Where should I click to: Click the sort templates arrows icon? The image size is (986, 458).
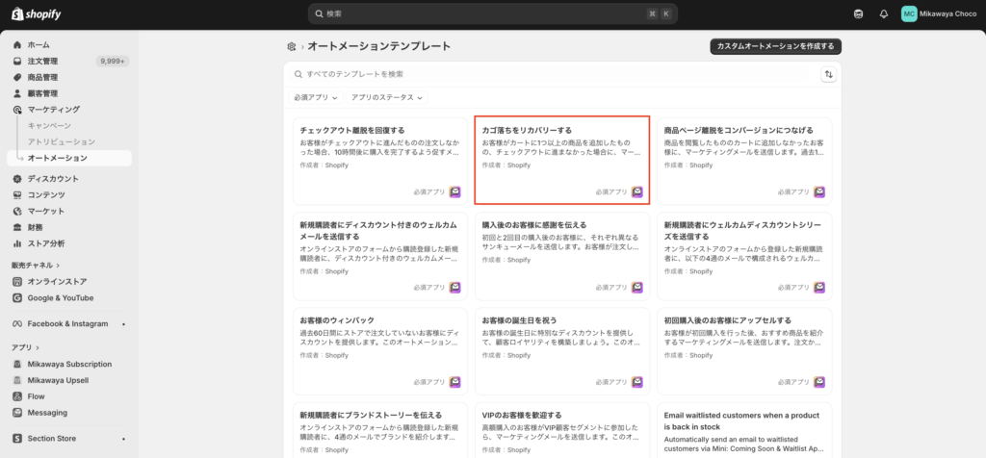pyautogui.click(x=828, y=74)
